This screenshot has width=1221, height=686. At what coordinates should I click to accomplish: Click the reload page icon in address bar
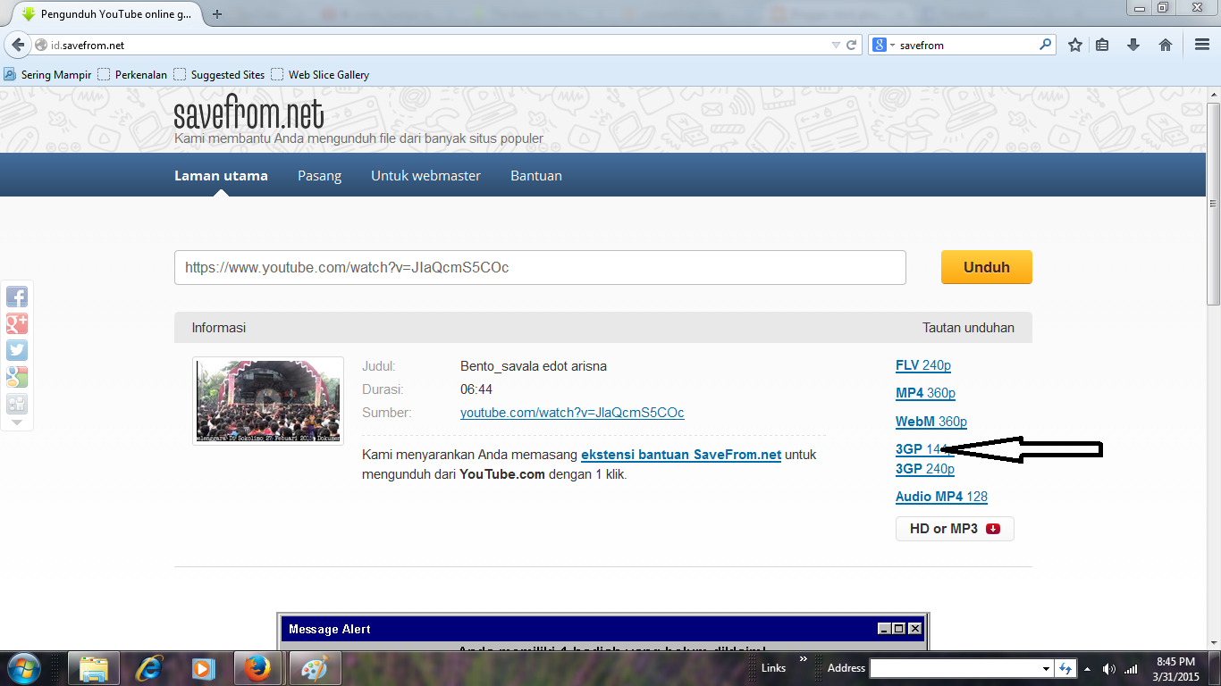point(853,45)
